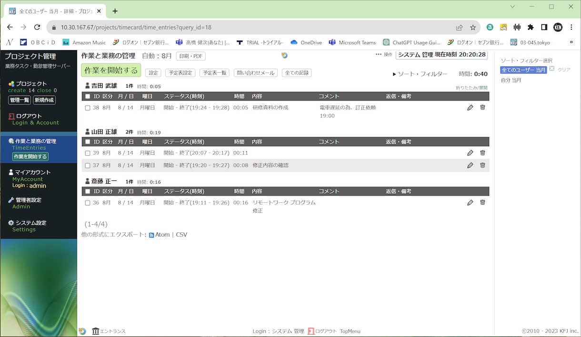Export entries via CSV link

[x=181, y=235]
